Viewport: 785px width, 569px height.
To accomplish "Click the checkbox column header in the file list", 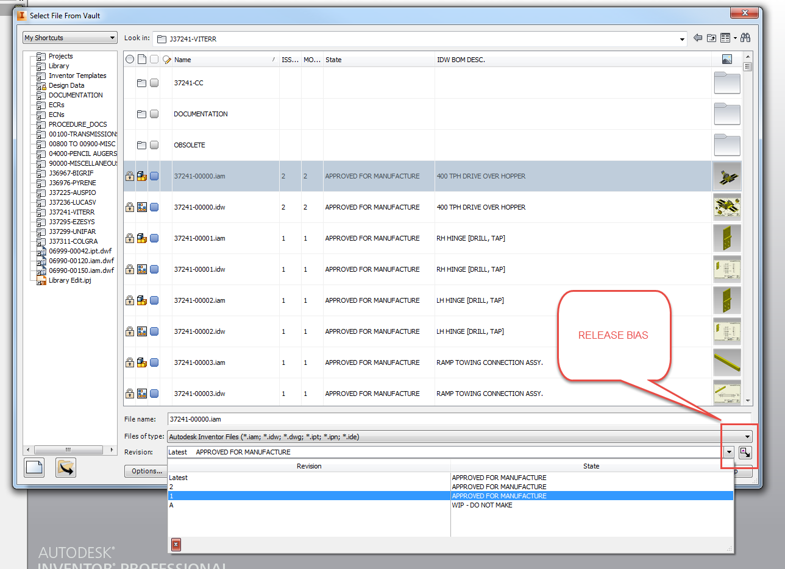I will tap(154, 59).
